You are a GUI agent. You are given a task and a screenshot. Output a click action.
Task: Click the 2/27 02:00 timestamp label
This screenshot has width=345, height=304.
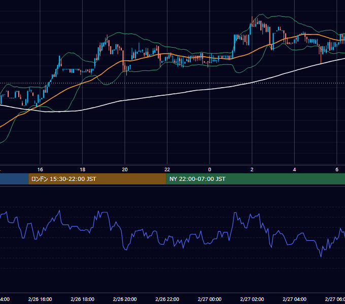coord(252,299)
